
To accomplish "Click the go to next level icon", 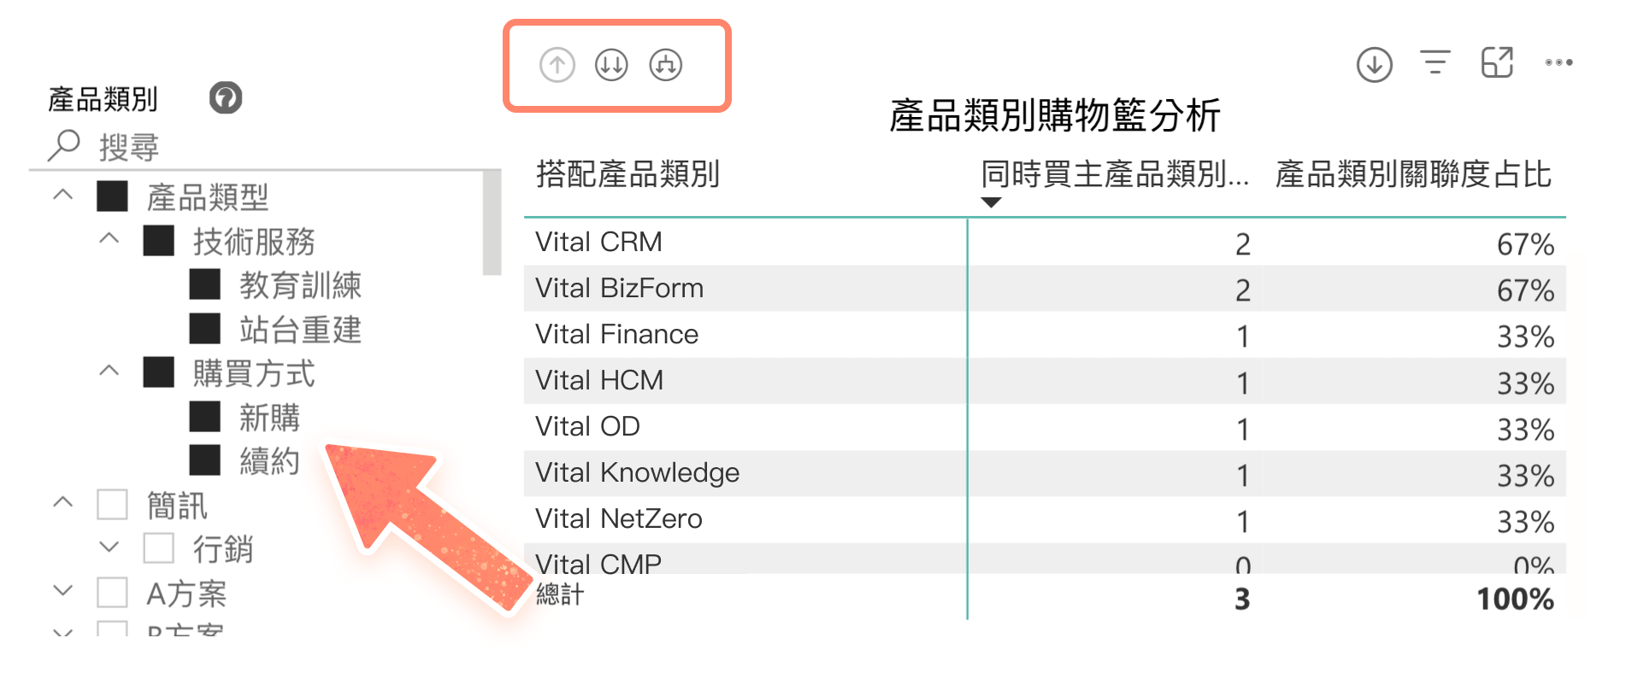I will tap(611, 65).
